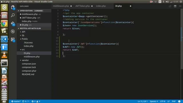Open middleware.php in Open Editors list
The width and height of the screenshot is (183, 103).
coord(34,14)
